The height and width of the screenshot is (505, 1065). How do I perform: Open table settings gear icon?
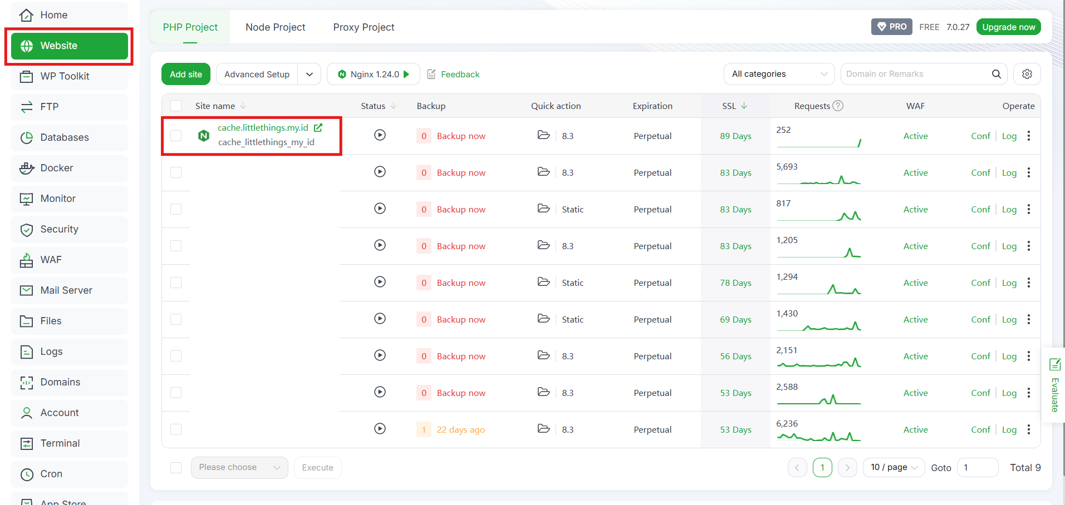click(x=1027, y=74)
